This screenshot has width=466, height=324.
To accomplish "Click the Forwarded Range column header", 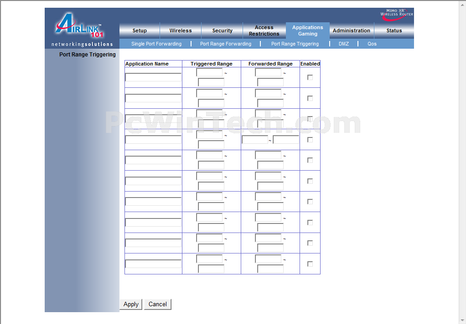I will pos(270,64).
